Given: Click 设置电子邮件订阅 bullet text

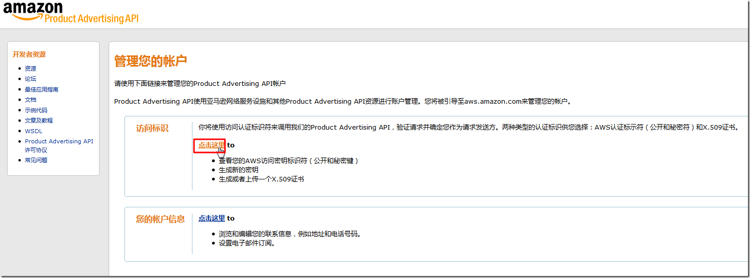Looking at the screenshot, I should (247, 243).
